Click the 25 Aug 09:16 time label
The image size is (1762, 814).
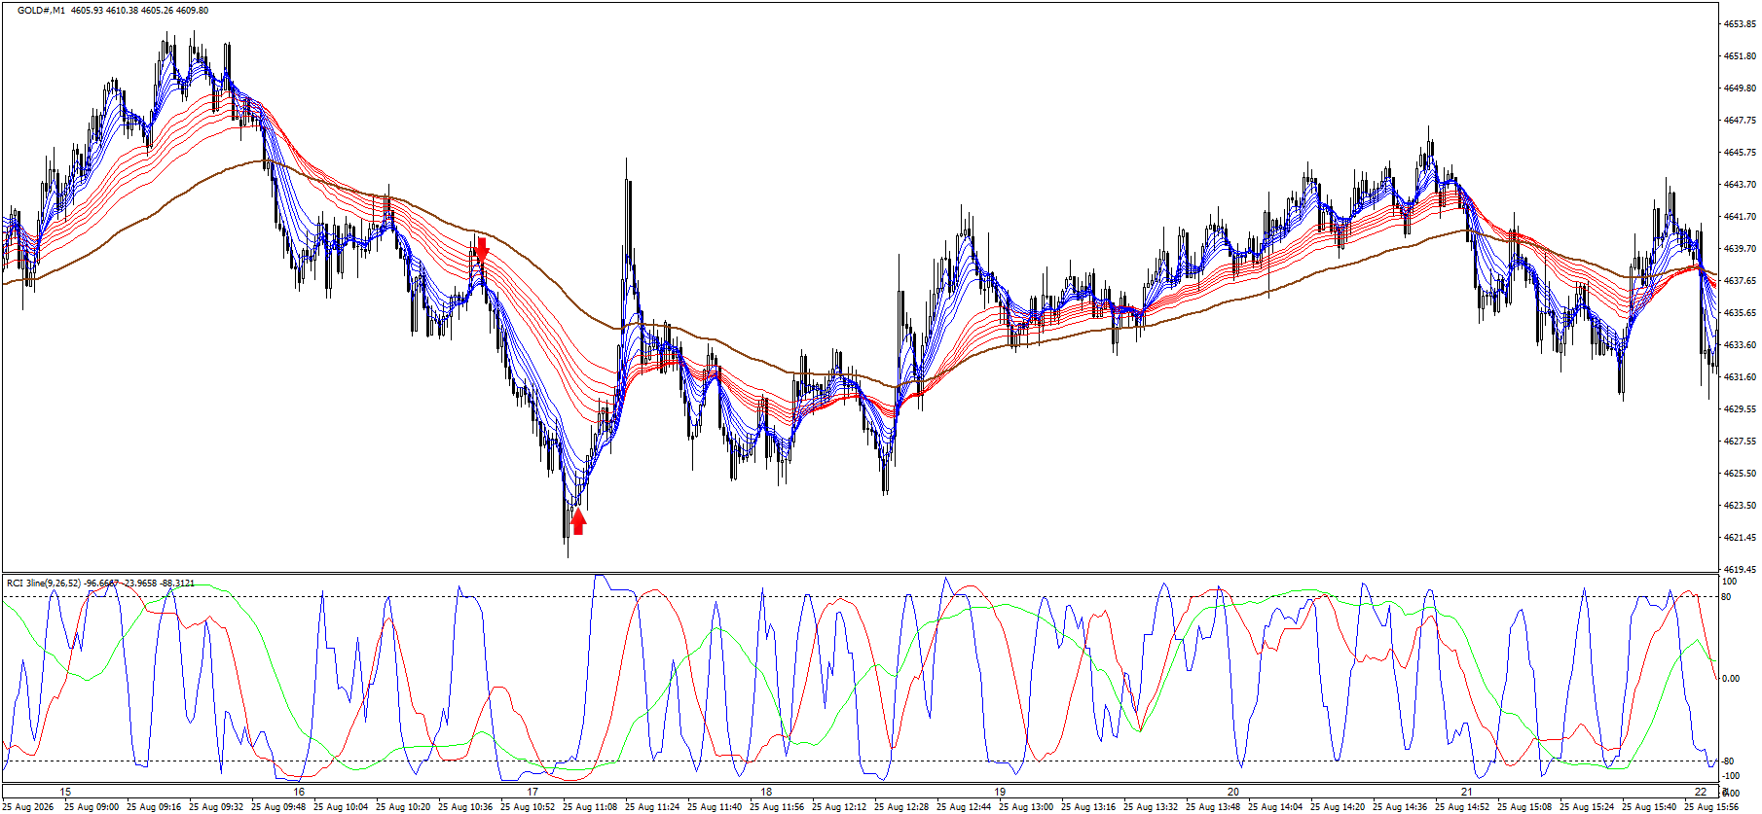click(x=155, y=807)
